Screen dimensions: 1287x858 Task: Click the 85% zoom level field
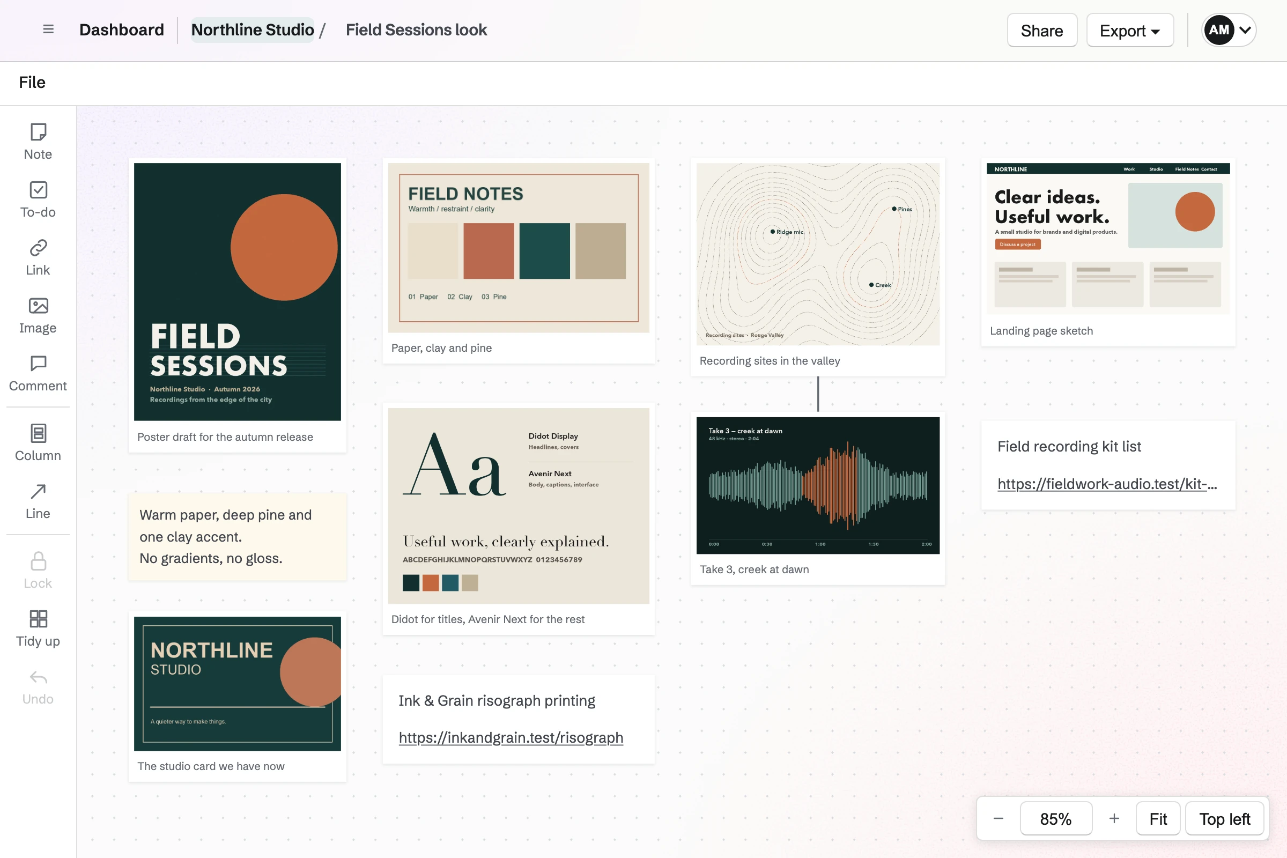point(1055,819)
